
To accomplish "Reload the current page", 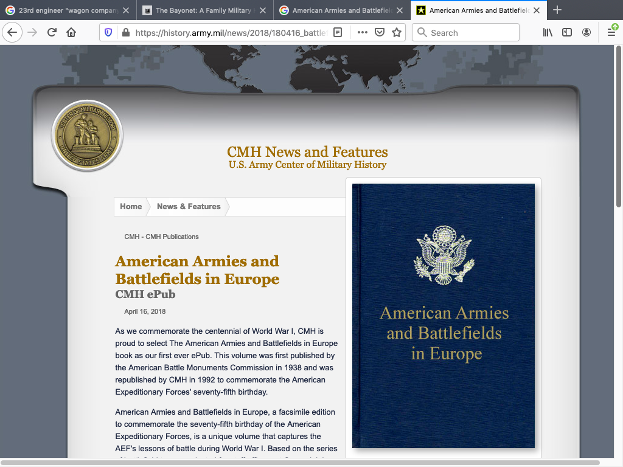I will (x=52, y=33).
